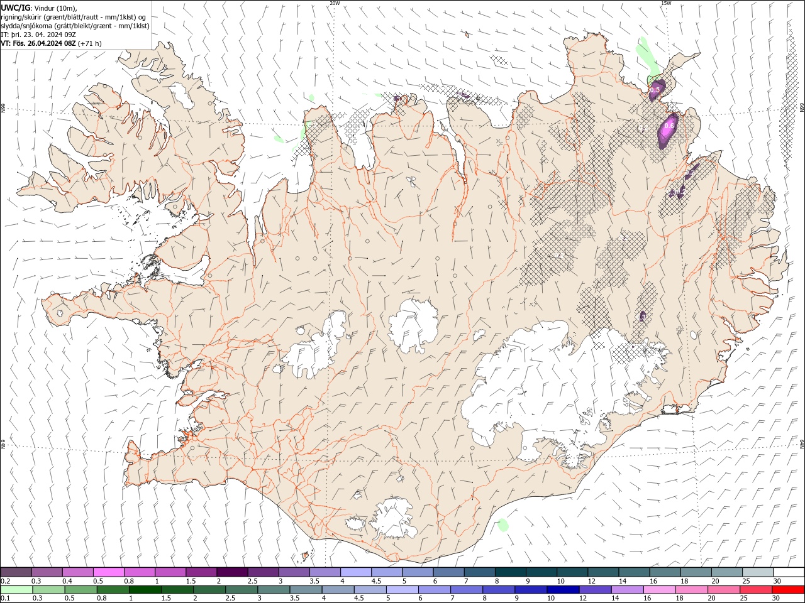Click the 'UWC/IG: Vindur (10m)' title line
805x603 pixels.
pos(38,8)
